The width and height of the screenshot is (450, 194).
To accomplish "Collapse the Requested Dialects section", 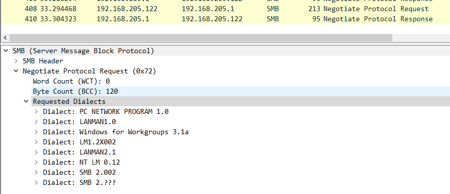I will coord(26,101).
